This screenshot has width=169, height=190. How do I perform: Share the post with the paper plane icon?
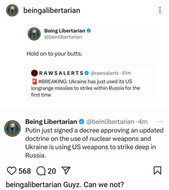[x=66, y=171]
